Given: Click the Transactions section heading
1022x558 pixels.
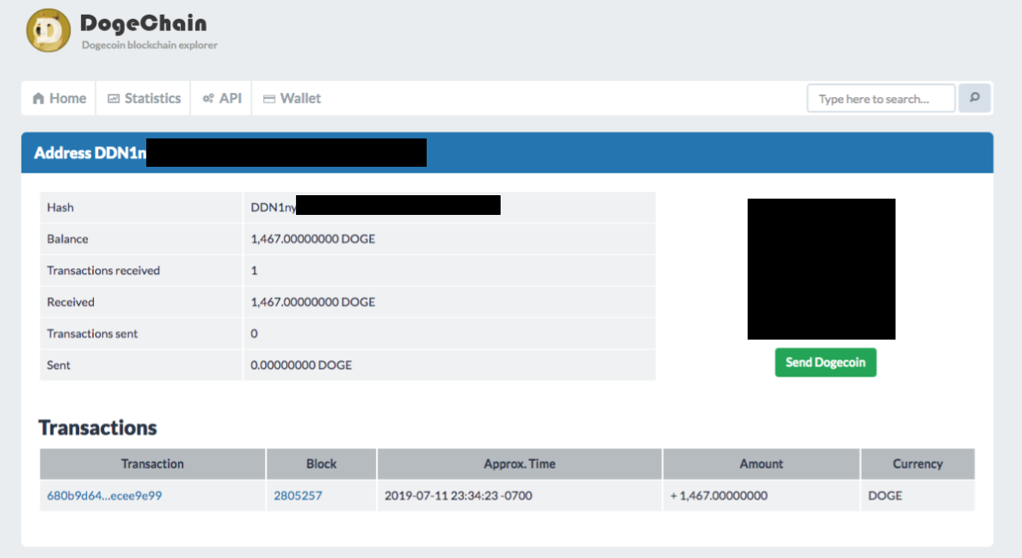Looking at the screenshot, I should (x=98, y=428).
